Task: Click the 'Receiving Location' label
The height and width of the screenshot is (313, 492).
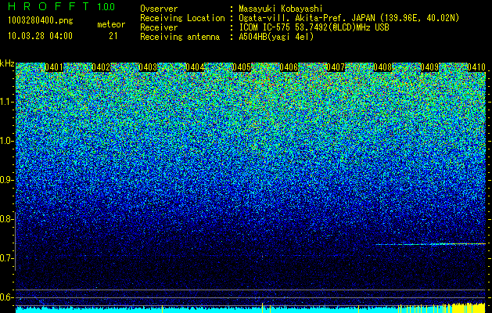Action: (182, 18)
